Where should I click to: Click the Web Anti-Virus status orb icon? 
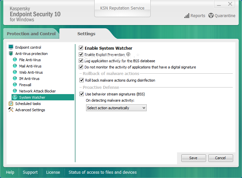[15, 72]
